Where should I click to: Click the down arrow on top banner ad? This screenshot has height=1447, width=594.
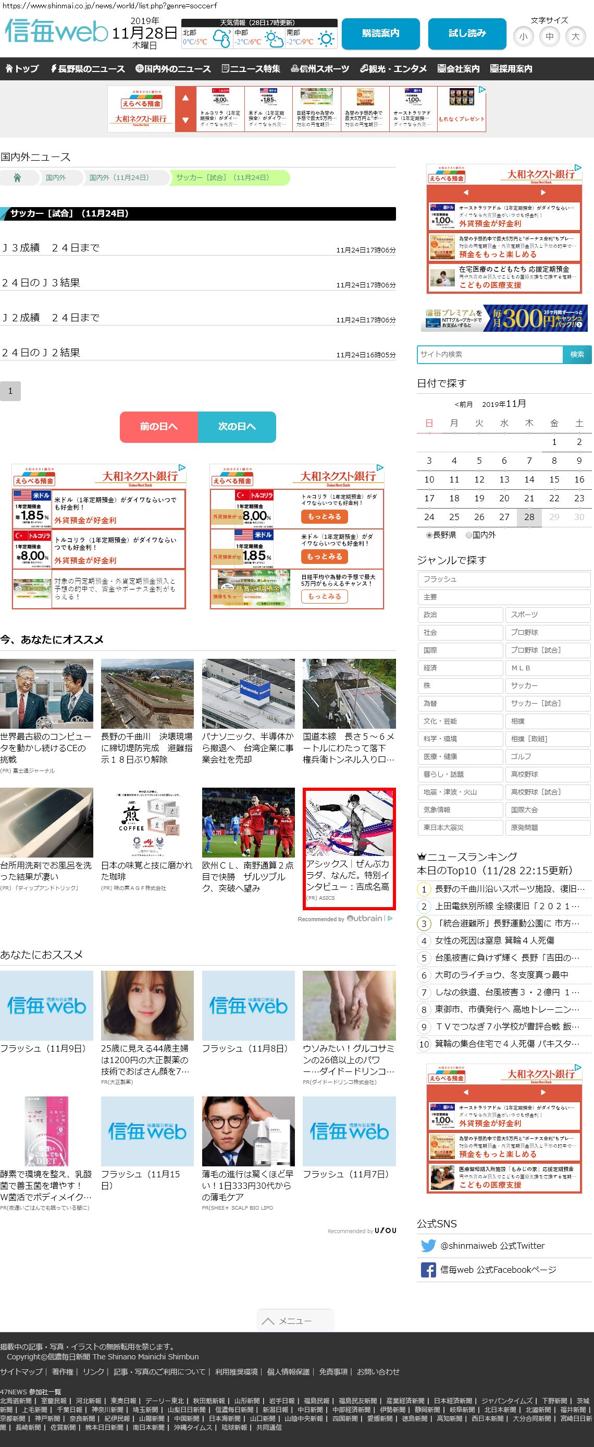(185, 119)
